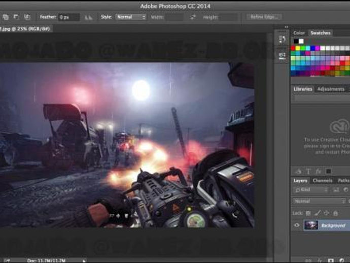The width and height of the screenshot is (350, 263).
Task: Choose the cyan swatch in top row
Action: tap(308, 48)
